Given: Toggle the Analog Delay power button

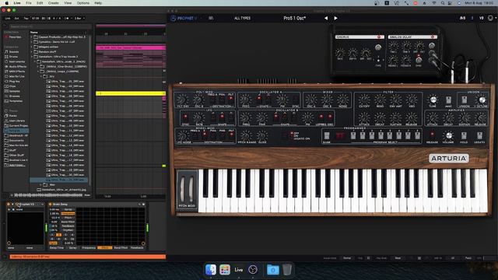Looking at the screenshot, I should (433, 37).
